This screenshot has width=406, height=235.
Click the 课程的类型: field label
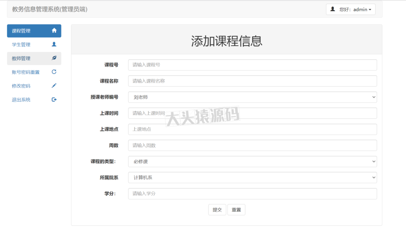click(x=103, y=162)
